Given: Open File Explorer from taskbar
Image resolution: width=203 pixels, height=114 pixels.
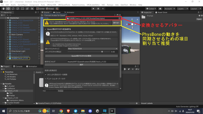Looking at the screenshot, I should point(83,111).
